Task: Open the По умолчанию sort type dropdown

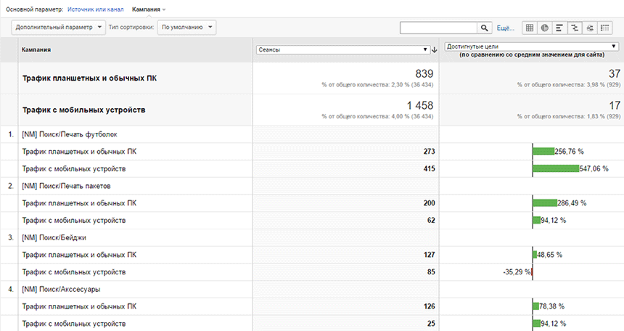Action: pyautogui.click(x=186, y=28)
